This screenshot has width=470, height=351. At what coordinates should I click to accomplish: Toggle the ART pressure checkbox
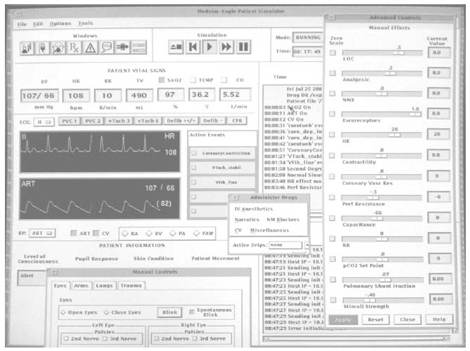(x=74, y=233)
